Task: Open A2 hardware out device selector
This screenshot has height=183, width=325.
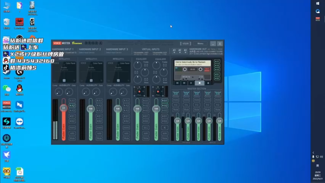Action: 180,51
